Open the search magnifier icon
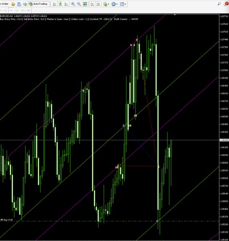This screenshot has width=229, height=241. (x=219, y=4)
